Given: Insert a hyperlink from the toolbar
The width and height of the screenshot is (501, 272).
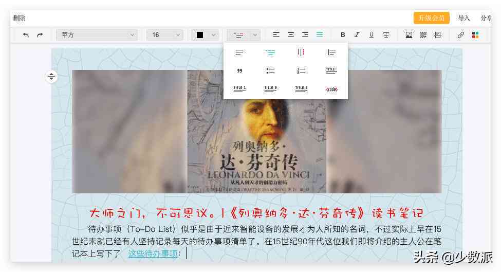Looking at the screenshot, I should tap(460, 35).
